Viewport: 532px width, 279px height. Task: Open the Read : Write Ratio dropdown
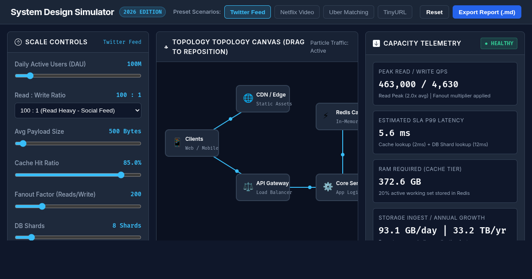pos(78,110)
